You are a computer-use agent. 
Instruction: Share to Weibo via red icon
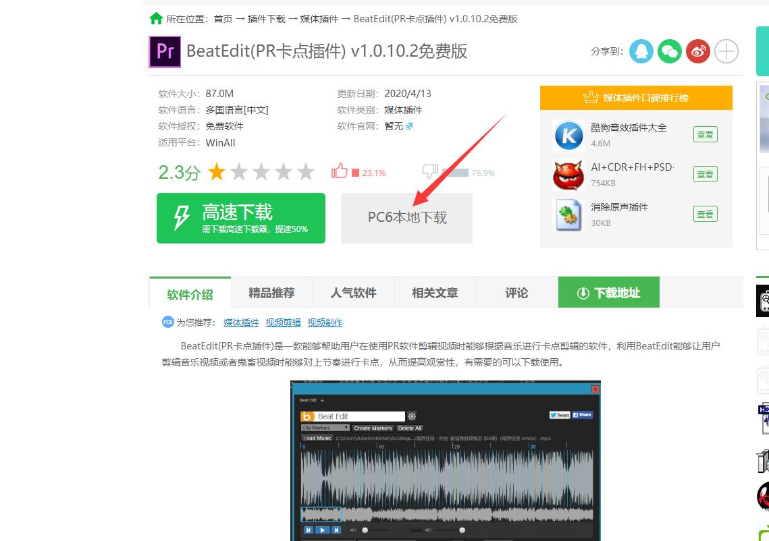coord(698,51)
